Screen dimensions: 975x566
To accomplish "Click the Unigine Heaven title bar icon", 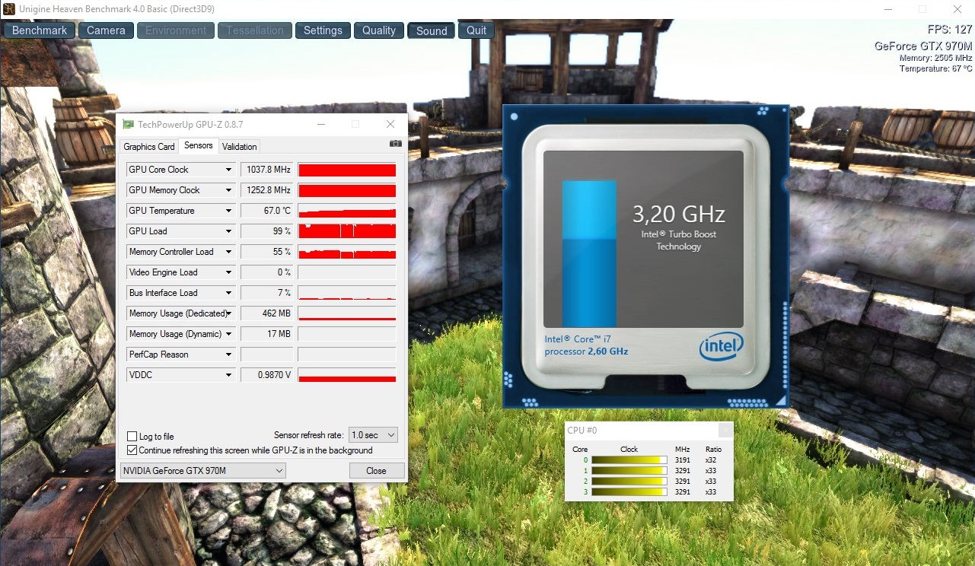I will pyautogui.click(x=9, y=8).
